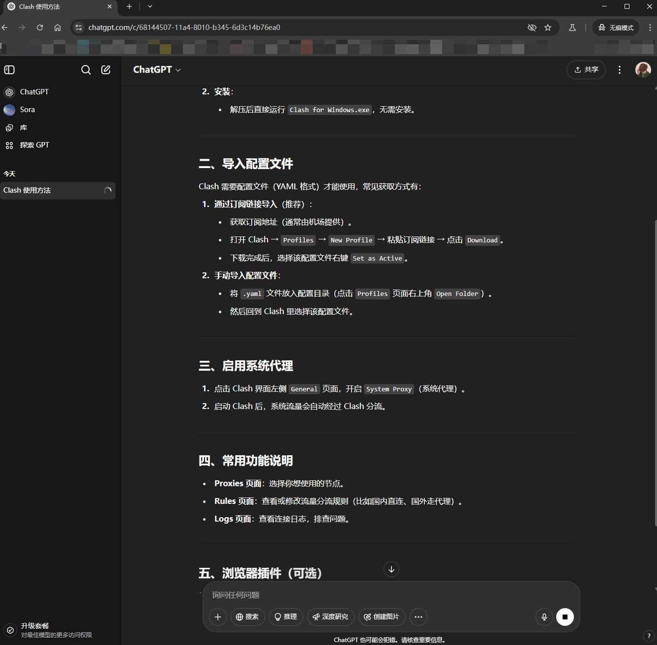657x645 pixels.
Task: Bookmark this page with star icon
Action: point(548,28)
